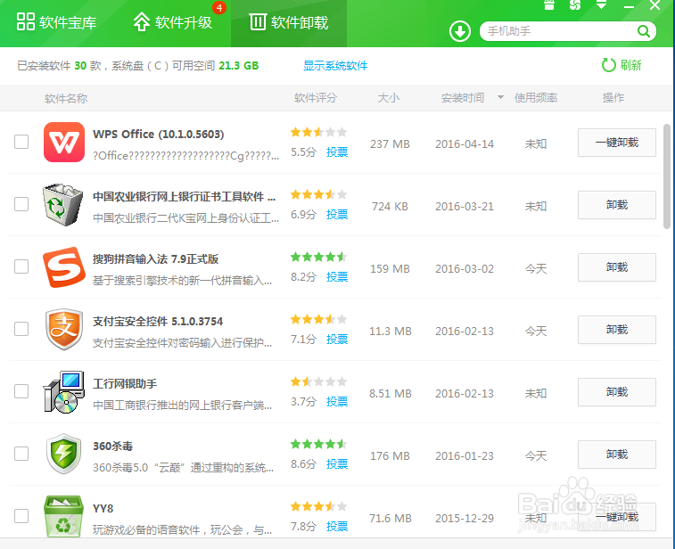Click 显示系统软件 link

click(335, 65)
